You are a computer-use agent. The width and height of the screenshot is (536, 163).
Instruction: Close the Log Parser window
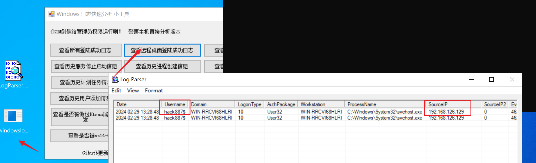coord(512,79)
